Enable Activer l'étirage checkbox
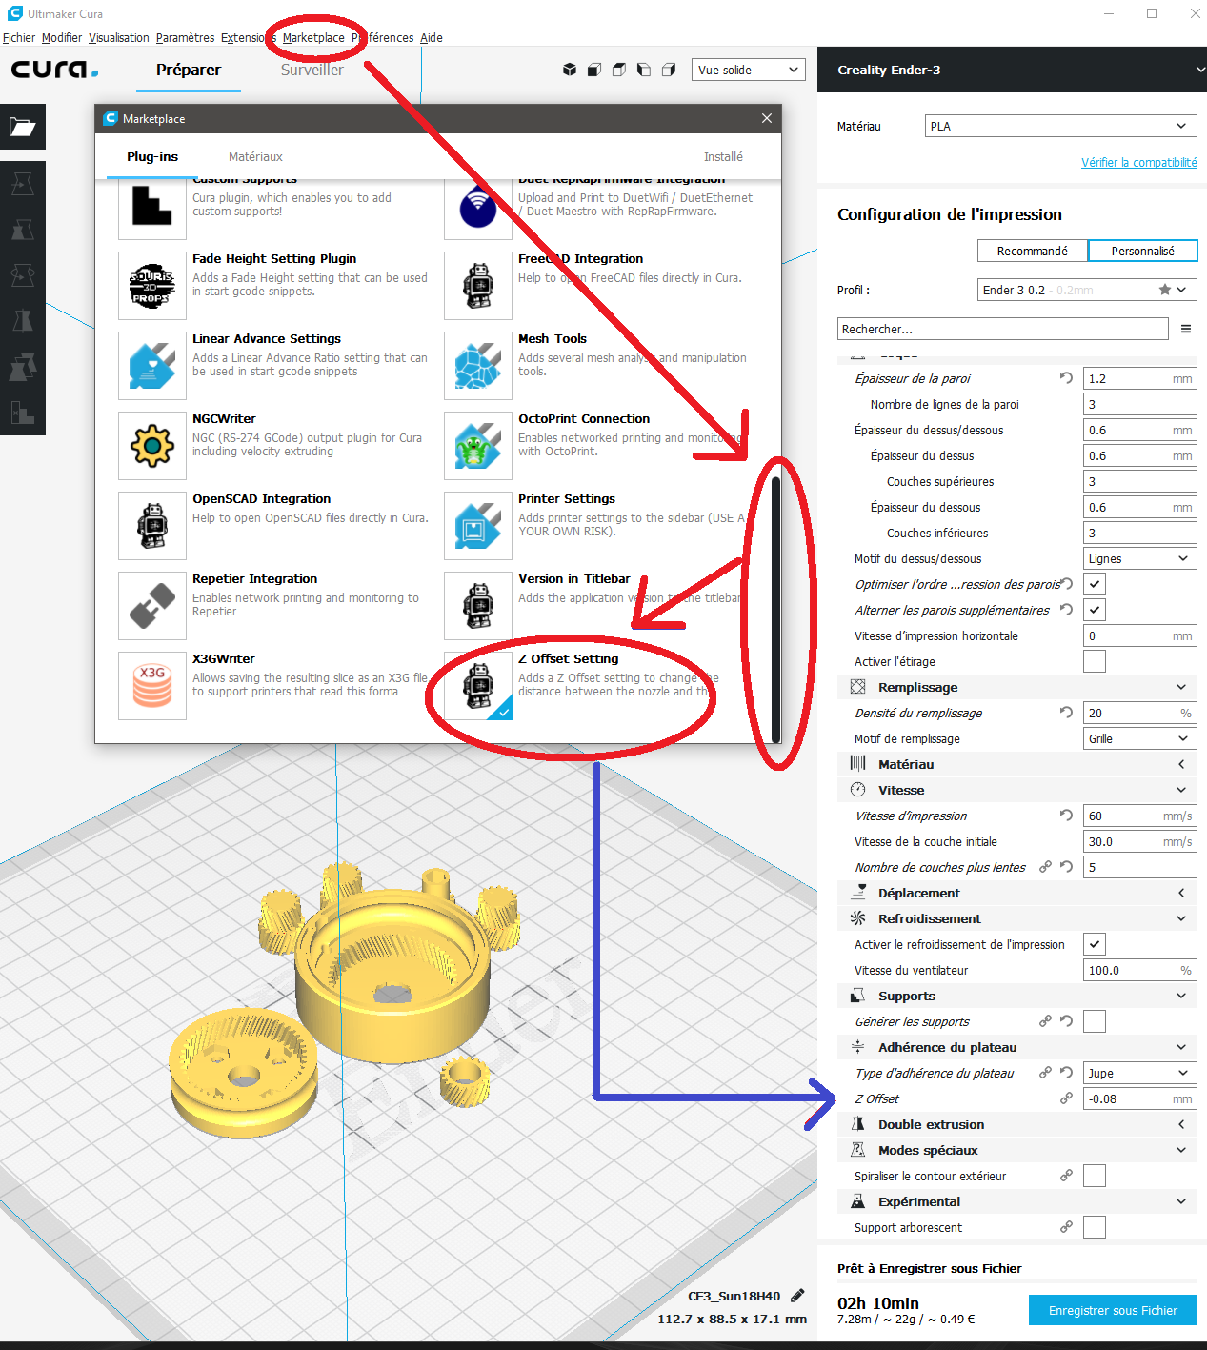 click(x=1095, y=661)
